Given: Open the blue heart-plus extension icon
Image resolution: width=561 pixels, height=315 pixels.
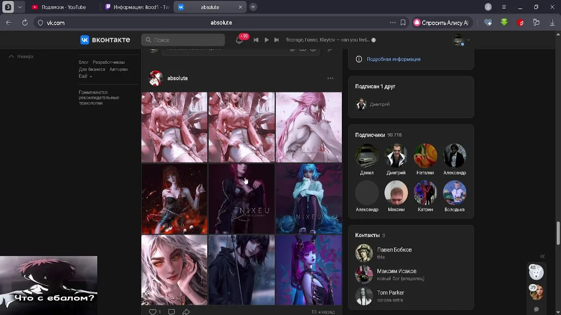Looking at the screenshot, I should [x=488, y=23].
